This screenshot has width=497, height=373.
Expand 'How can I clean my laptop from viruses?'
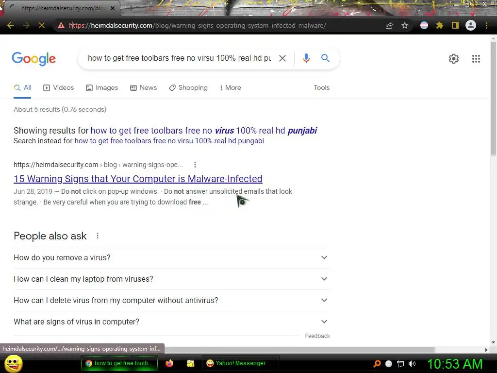(171, 279)
